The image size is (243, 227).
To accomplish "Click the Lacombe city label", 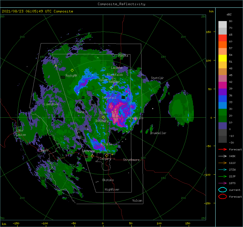I will pos(117,68).
